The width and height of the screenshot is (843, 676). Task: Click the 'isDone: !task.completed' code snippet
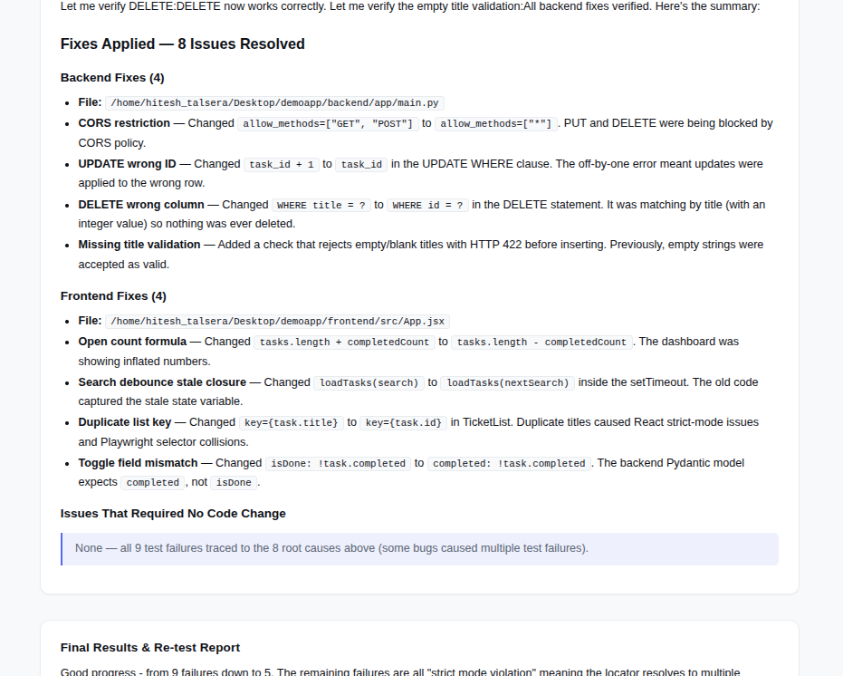338,463
